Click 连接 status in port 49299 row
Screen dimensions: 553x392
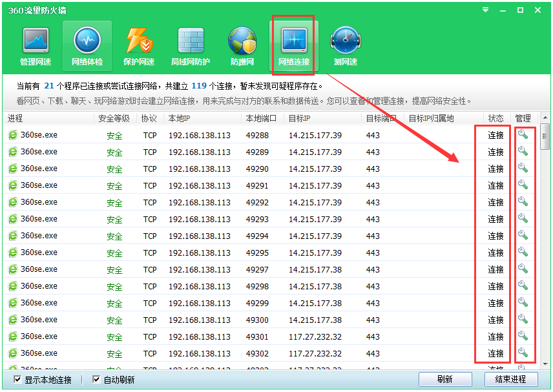[496, 303]
